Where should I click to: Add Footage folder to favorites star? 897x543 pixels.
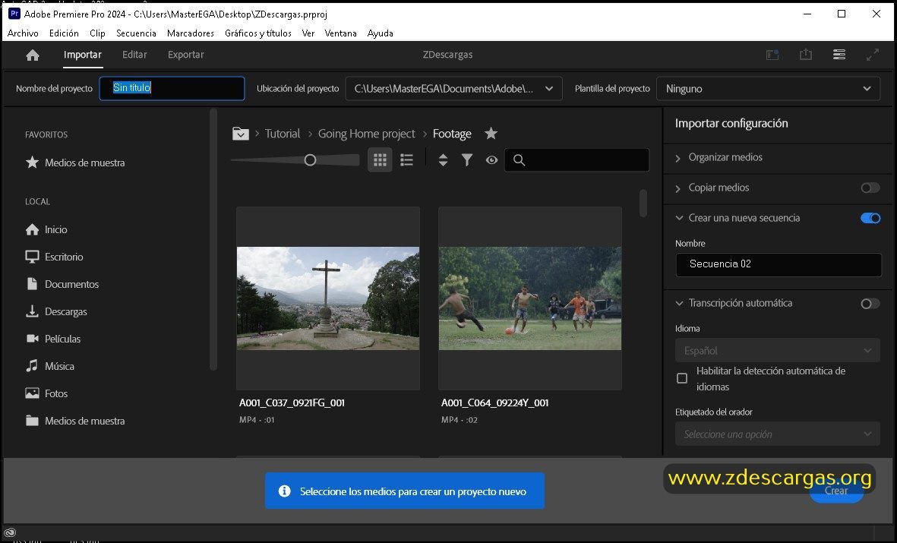(x=491, y=134)
